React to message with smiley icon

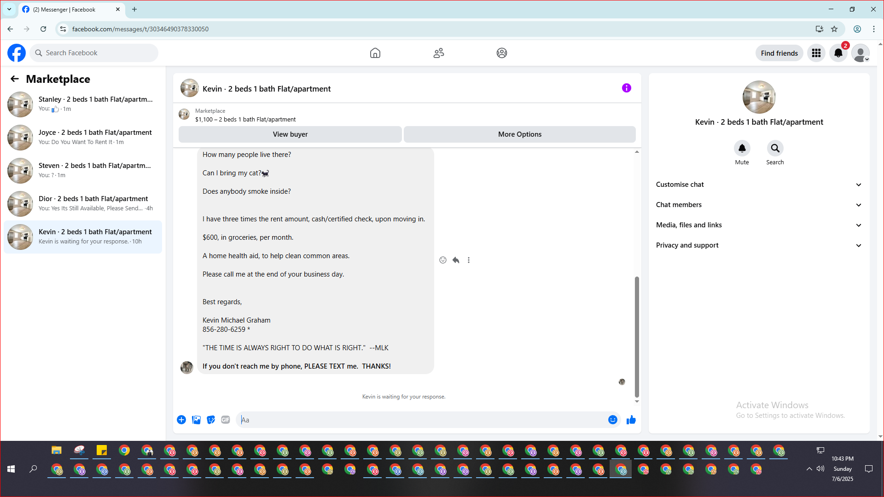[443, 260]
